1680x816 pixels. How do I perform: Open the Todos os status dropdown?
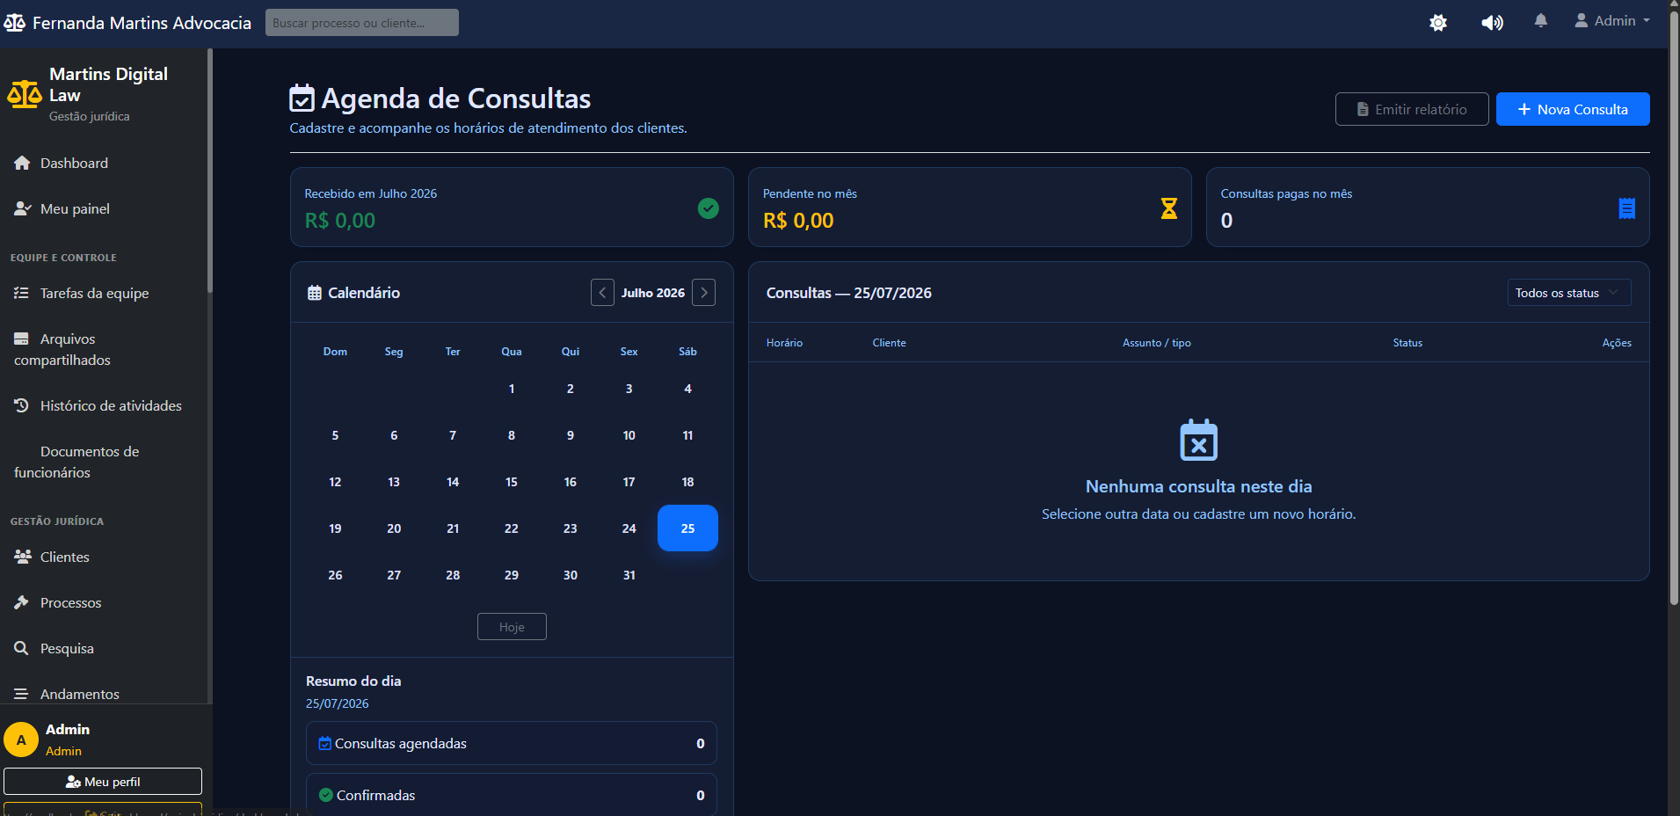[x=1569, y=293]
